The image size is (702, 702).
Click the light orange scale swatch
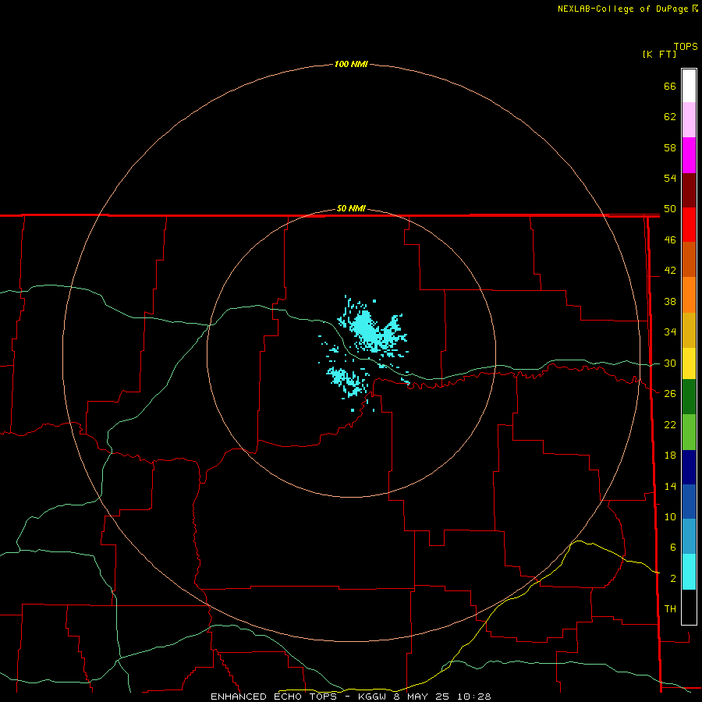click(689, 295)
